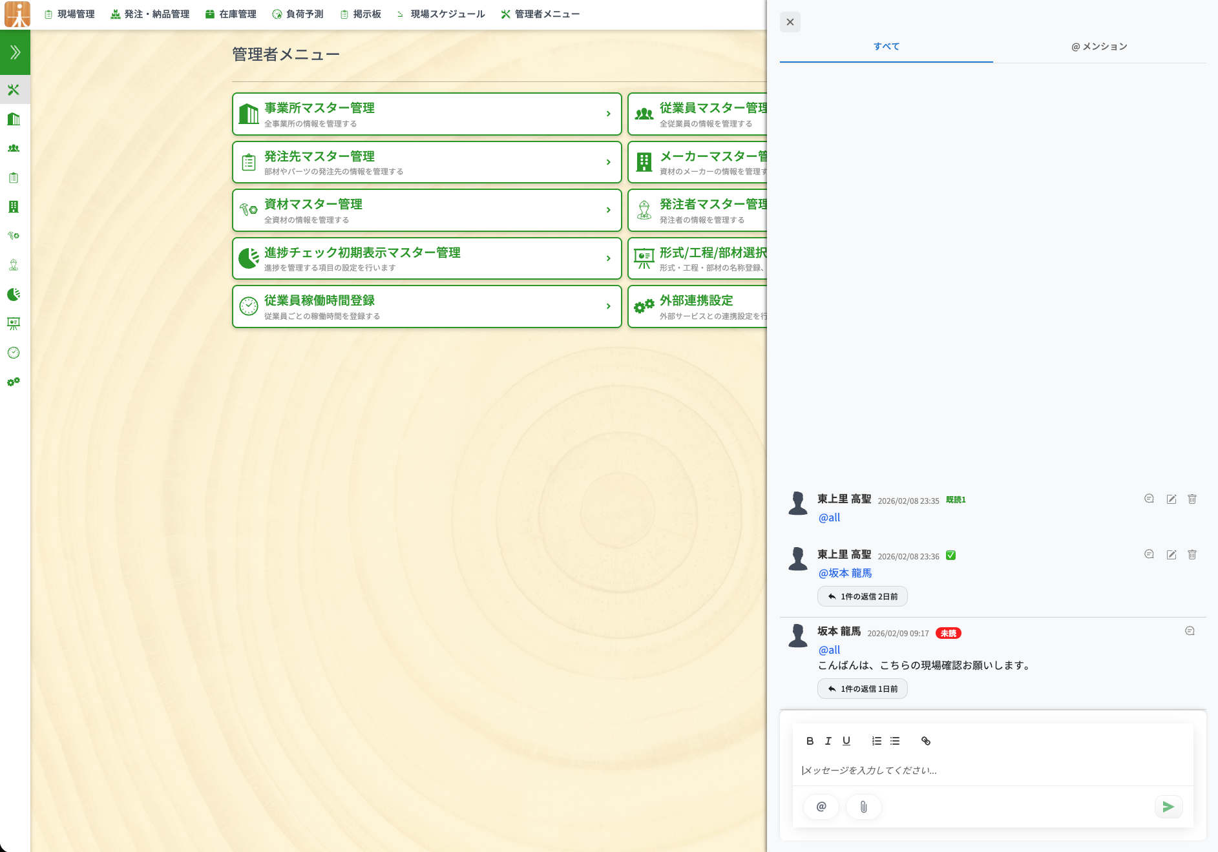Toggle italic formatting in message editor
This screenshot has width=1218, height=852.
pos(828,741)
